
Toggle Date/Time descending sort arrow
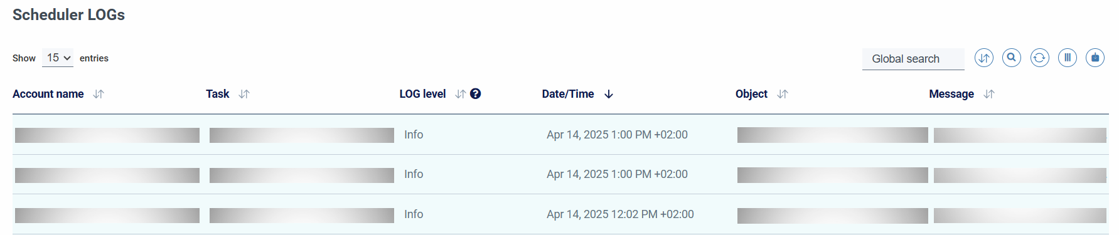pyautogui.click(x=609, y=94)
